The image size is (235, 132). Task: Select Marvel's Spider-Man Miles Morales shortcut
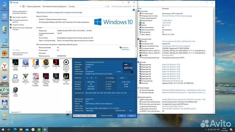(46, 80)
